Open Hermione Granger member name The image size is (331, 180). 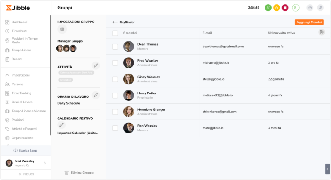[x=151, y=109]
